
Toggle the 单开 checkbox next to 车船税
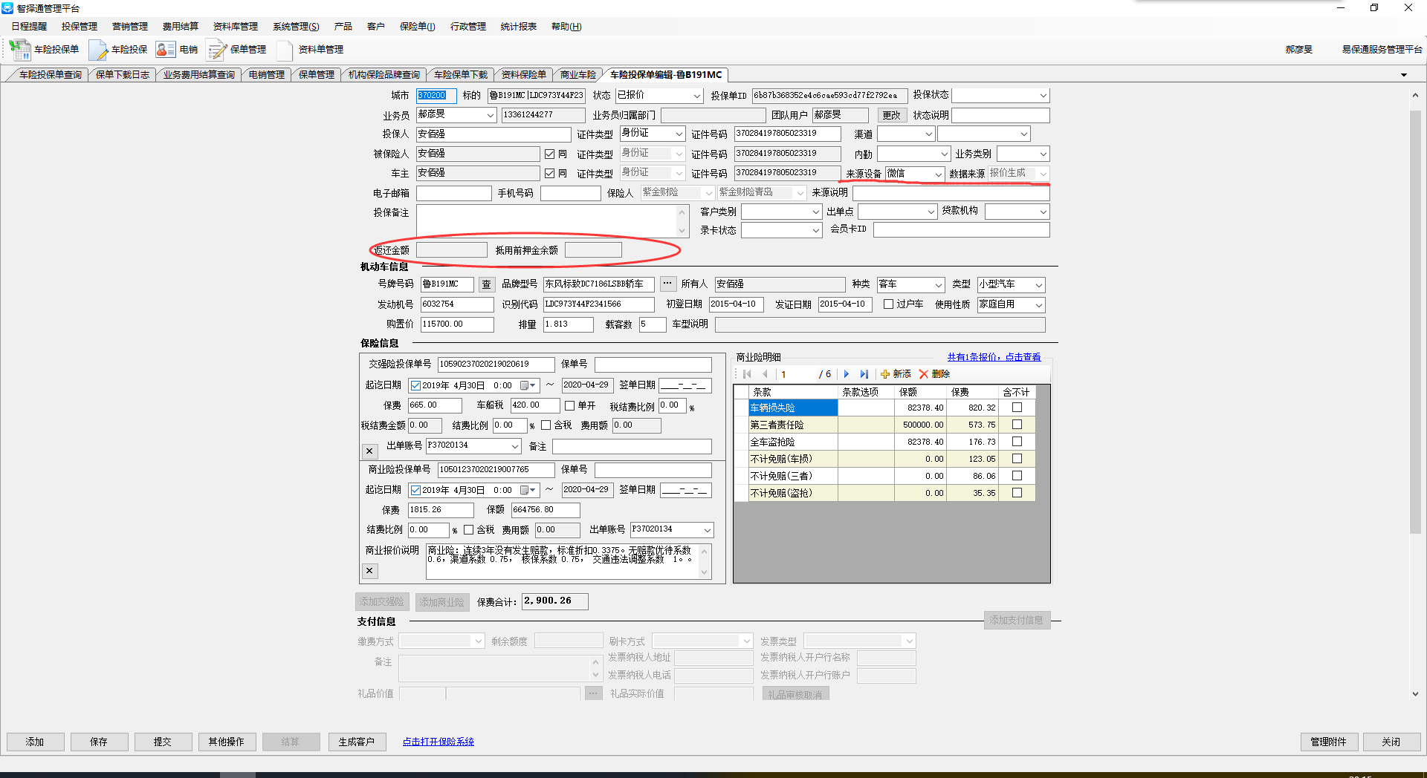pyautogui.click(x=569, y=406)
